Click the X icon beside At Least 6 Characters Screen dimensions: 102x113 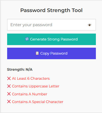[9, 78]
